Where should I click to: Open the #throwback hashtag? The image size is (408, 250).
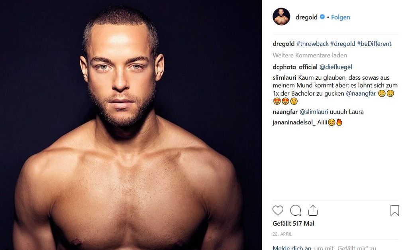tap(312, 44)
